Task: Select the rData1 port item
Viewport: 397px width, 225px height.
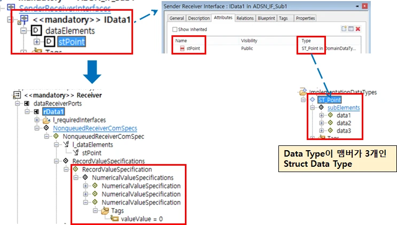Action: pyautogui.click(x=53, y=112)
